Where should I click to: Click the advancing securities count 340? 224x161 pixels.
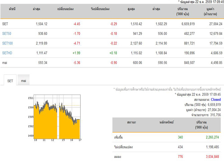[181, 137]
